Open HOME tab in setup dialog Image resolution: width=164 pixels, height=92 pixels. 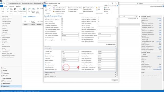tap(49, 6)
